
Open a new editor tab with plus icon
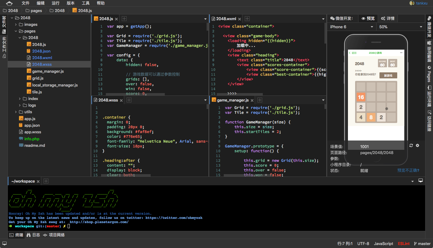tap(124, 18)
